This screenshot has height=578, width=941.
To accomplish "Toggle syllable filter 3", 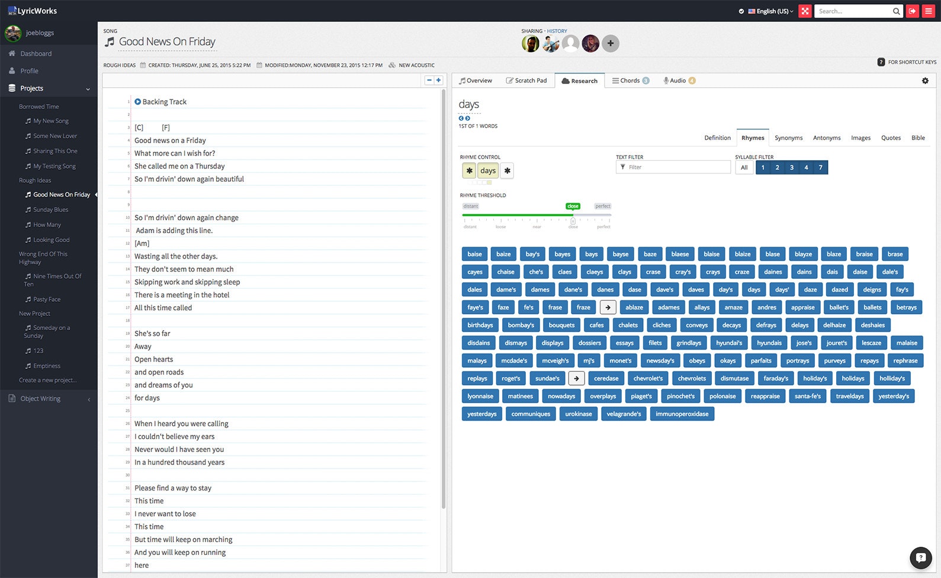I will click(791, 167).
